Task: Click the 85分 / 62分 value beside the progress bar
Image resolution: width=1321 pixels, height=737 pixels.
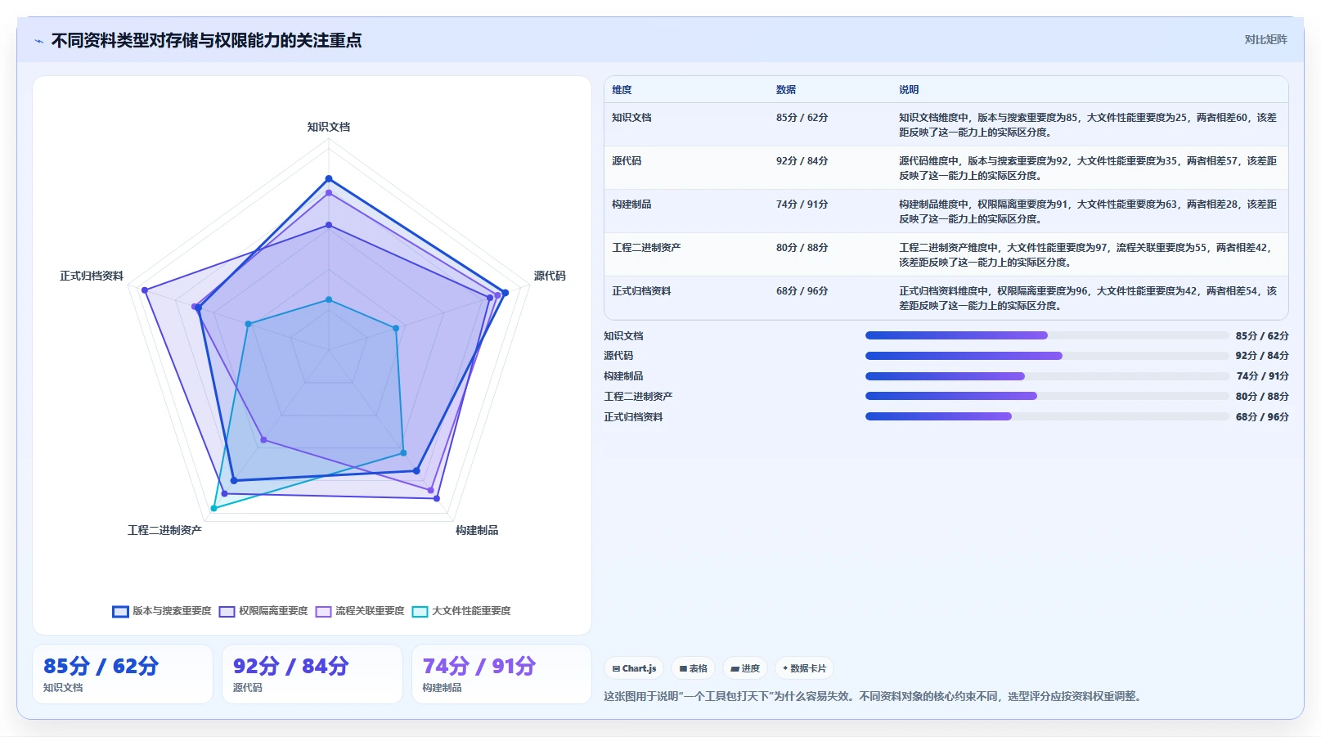Action: coord(1262,336)
